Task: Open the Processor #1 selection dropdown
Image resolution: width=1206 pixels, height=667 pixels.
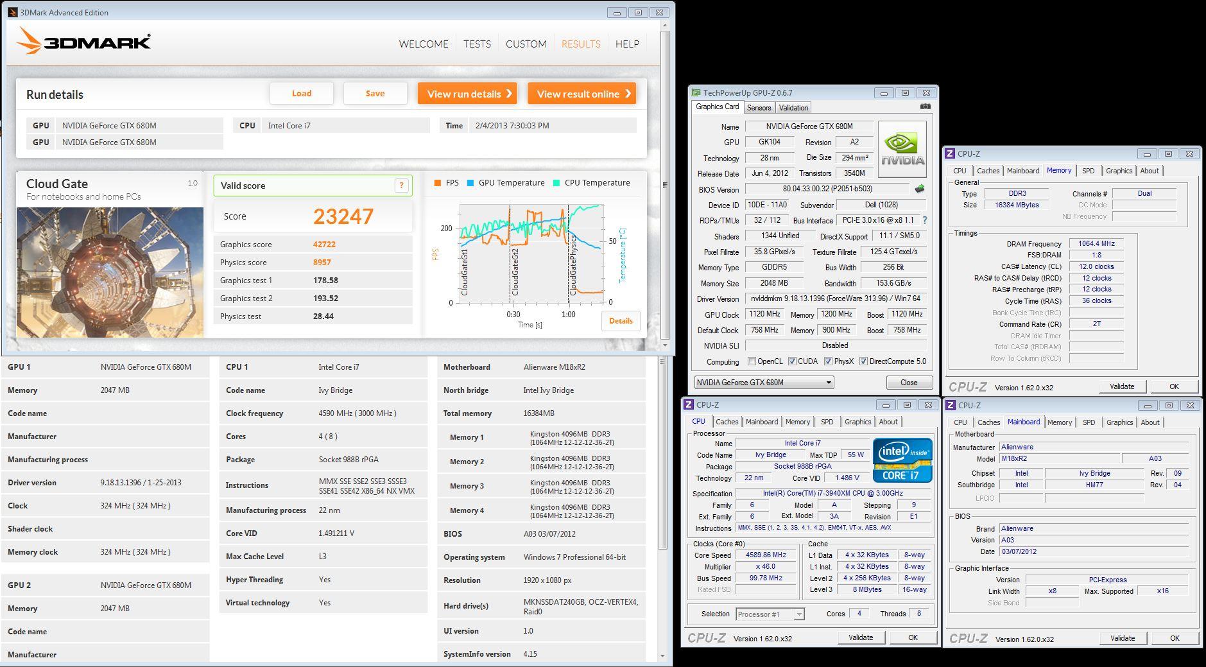Action: click(770, 614)
